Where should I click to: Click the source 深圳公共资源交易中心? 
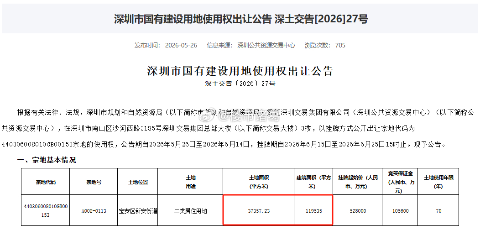tap(266, 45)
